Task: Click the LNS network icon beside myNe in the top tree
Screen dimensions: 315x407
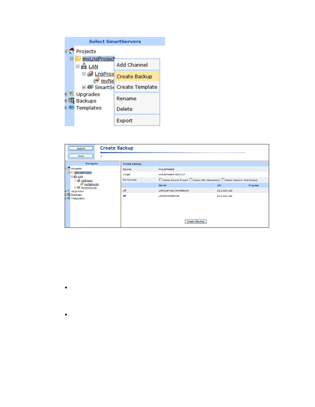Action: pos(96,80)
